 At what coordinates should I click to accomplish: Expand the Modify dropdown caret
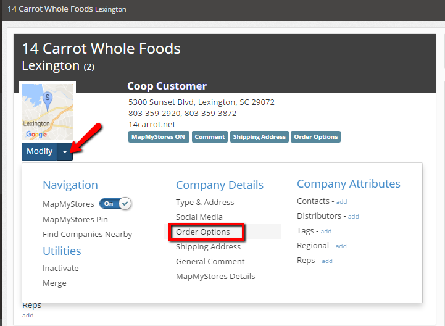click(x=65, y=151)
